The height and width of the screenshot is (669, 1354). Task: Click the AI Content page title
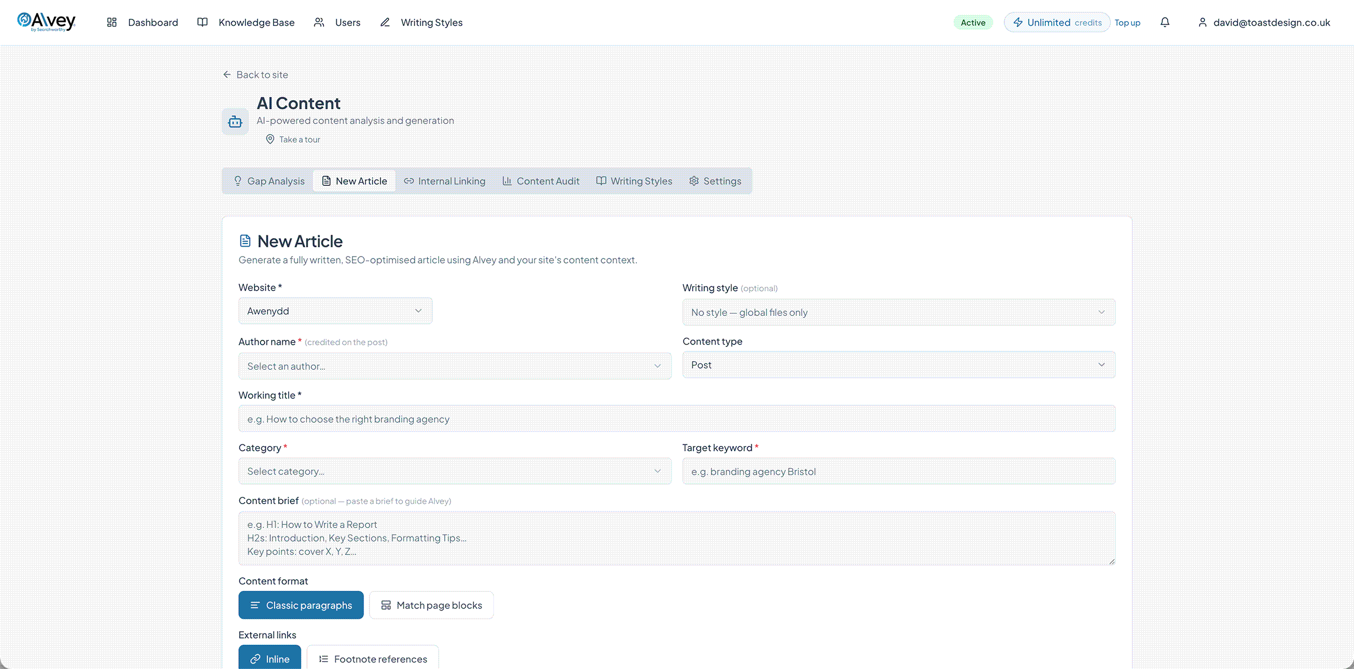pyautogui.click(x=298, y=103)
